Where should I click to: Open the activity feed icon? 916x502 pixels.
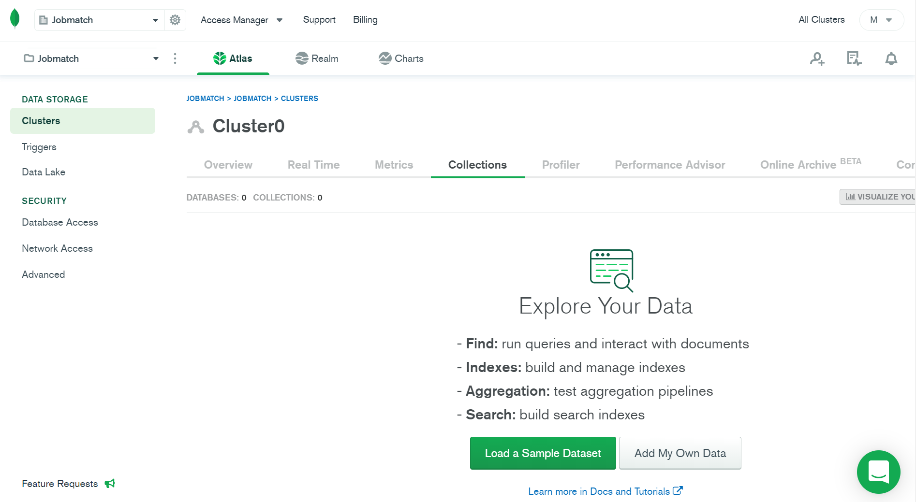point(854,58)
